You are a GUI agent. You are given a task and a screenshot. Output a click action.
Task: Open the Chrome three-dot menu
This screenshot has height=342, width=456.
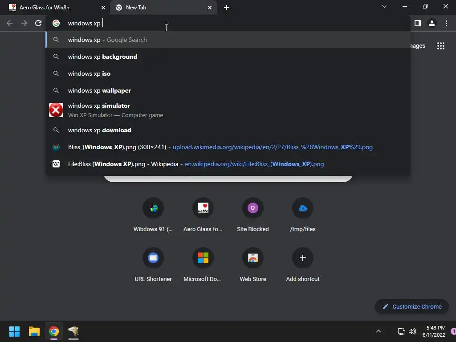click(446, 23)
